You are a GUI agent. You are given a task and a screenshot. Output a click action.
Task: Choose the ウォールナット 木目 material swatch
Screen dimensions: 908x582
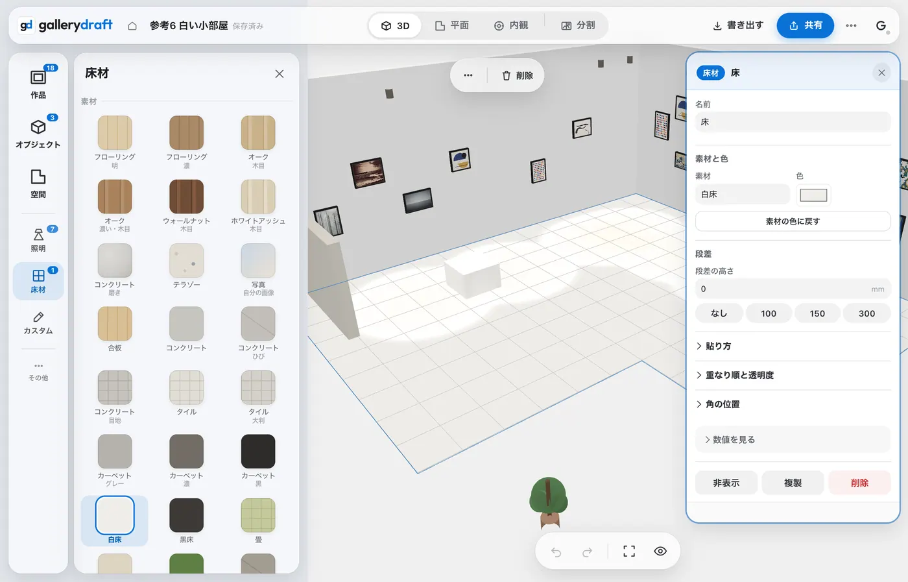(x=186, y=197)
